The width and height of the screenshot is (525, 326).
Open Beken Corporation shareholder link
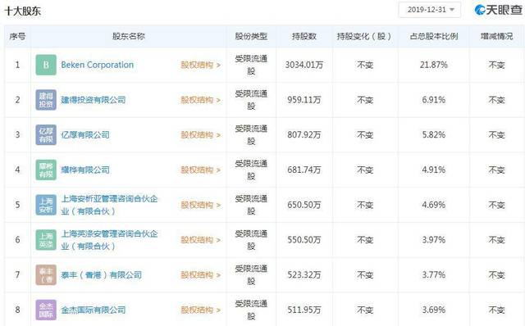tap(97, 65)
